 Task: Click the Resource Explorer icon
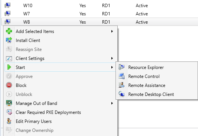[x=121, y=67]
